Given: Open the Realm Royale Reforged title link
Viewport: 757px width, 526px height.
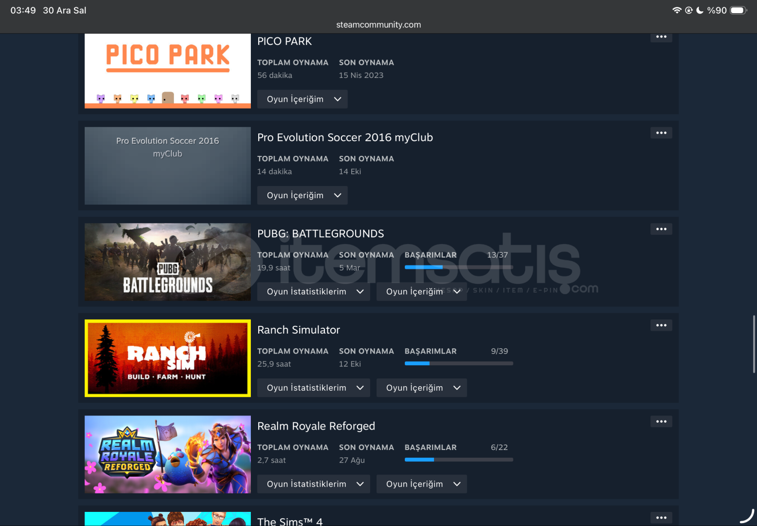Looking at the screenshot, I should [x=316, y=426].
